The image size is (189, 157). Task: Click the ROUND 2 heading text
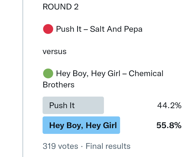click(x=61, y=7)
